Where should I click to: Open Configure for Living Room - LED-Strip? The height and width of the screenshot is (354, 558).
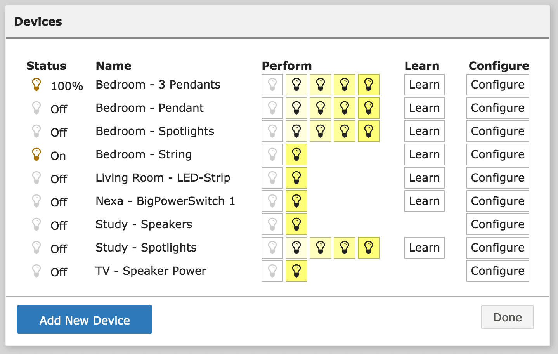point(497,178)
